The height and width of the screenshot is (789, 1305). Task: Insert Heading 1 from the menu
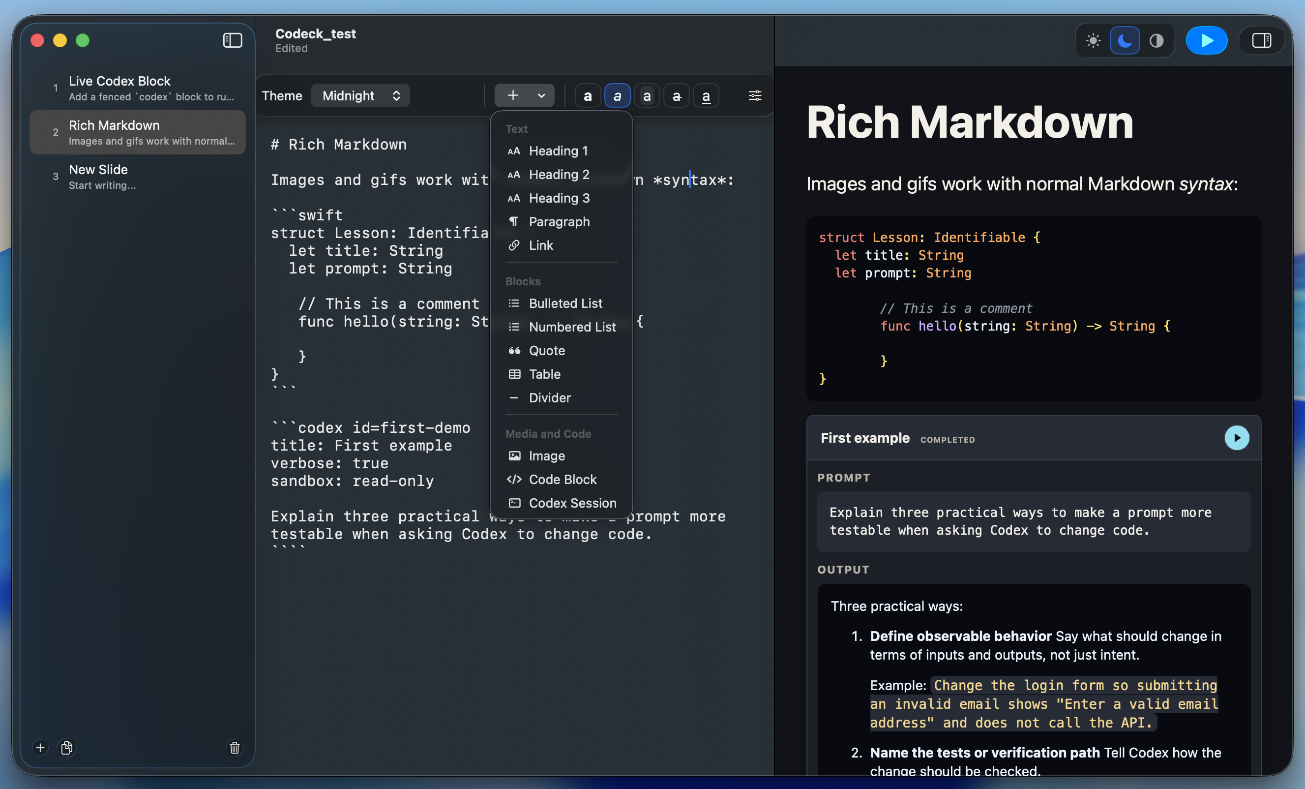562,151
